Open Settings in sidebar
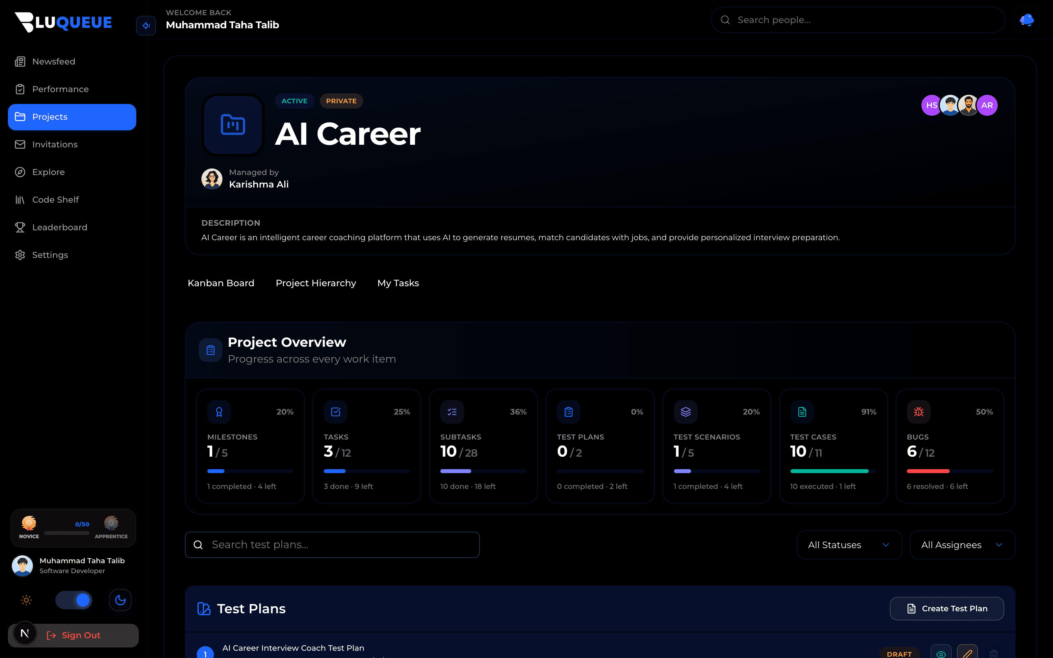Screen dimensions: 1053x658 [72, 255]
